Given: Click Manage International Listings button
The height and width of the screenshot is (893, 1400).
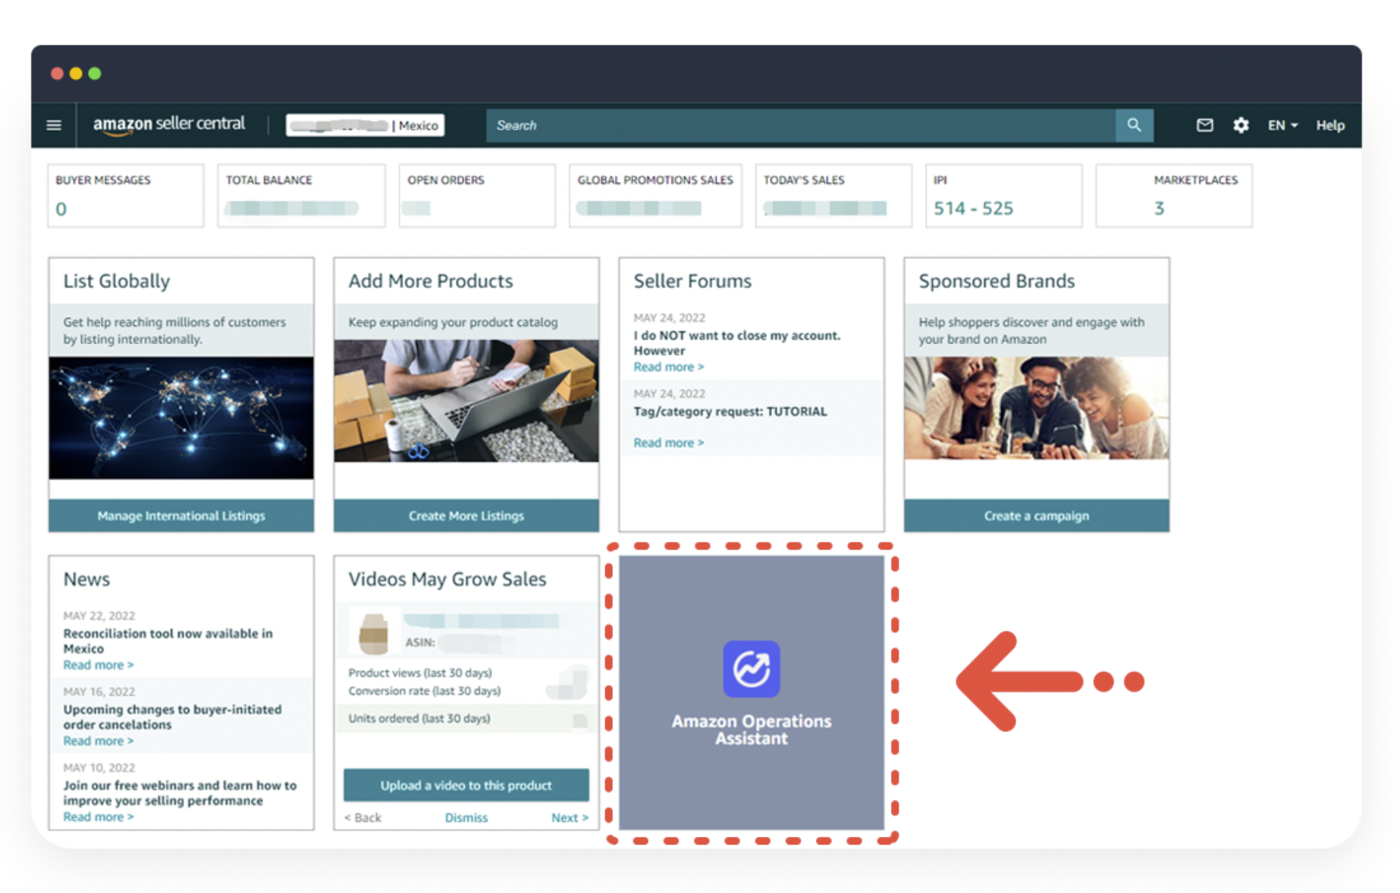Looking at the screenshot, I should coord(181,515).
